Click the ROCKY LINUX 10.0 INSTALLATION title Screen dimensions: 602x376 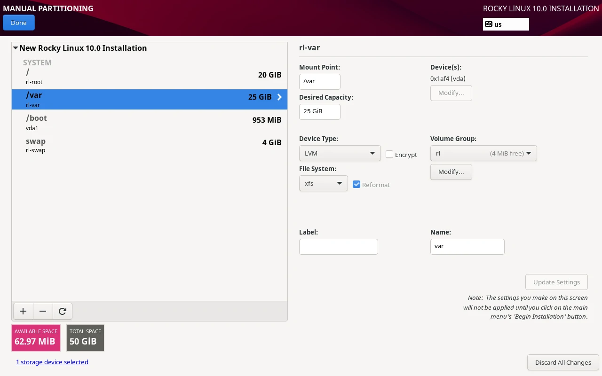coord(541,8)
